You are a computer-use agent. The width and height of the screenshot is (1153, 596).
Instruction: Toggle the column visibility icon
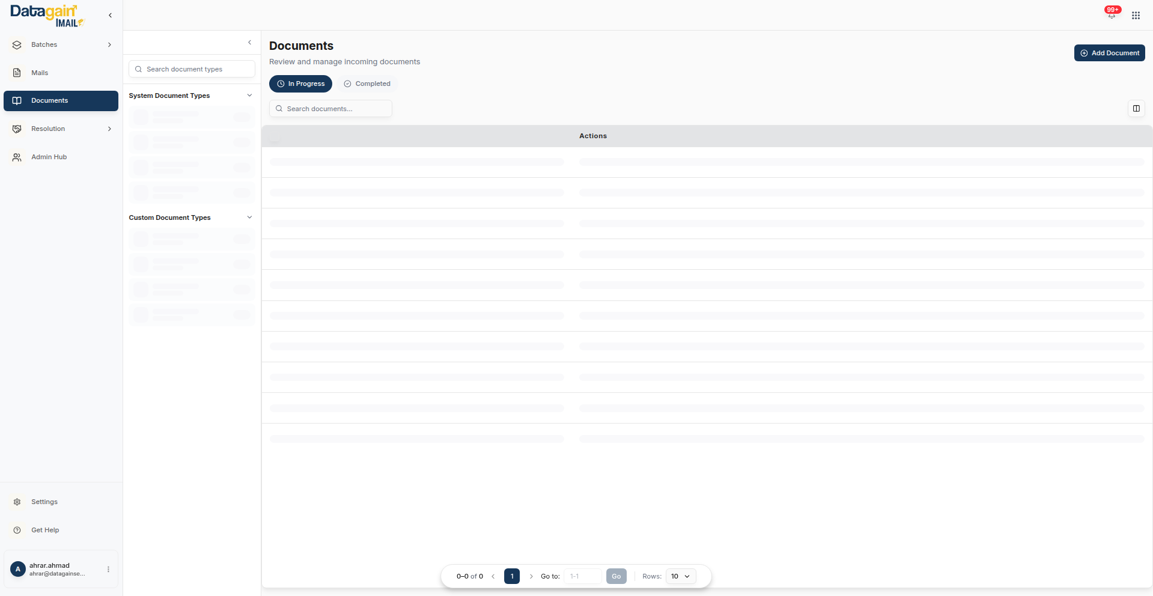pyautogui.click(x=1136, y=109)
